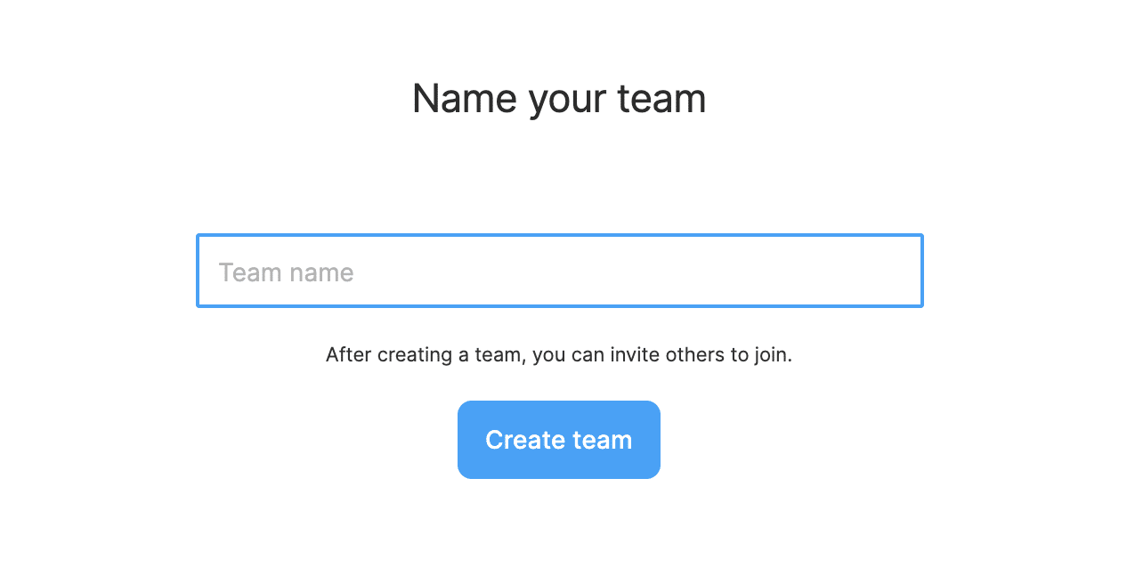
Task: Click the "Name your team" heading
Action: 559,98
